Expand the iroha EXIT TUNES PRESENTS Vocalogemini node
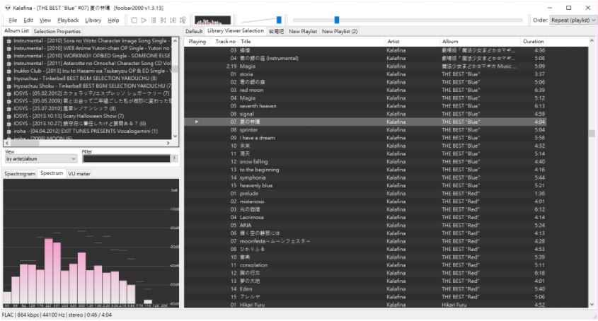This screenshot has width=598, height=321. coord(8,131)
